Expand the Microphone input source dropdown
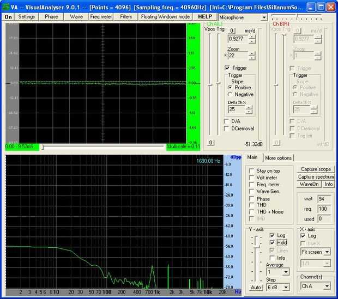Image resolution: width=338 pixels, height=299 pixels. click(264, 17)
